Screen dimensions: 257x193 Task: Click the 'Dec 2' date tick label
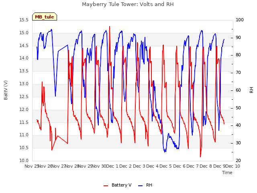(x=126, y=166)
